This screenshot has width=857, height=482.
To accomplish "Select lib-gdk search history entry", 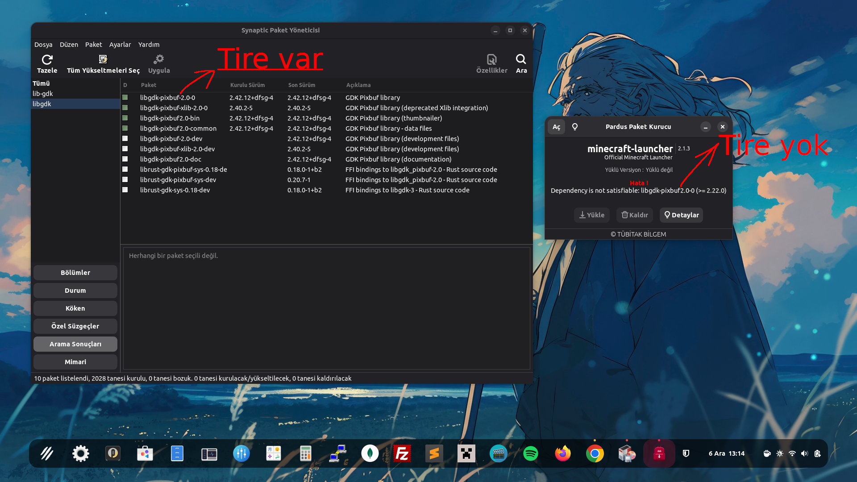I will [43, 94].
